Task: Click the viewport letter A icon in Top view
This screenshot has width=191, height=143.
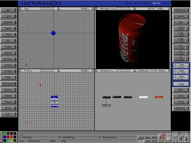Action: point(20,9)
